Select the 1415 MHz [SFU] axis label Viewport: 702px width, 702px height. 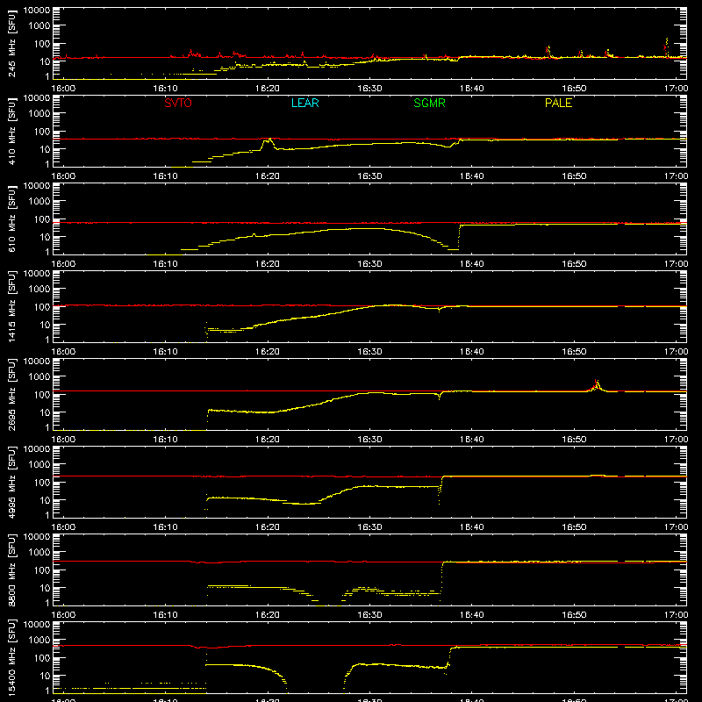[12, 306]
